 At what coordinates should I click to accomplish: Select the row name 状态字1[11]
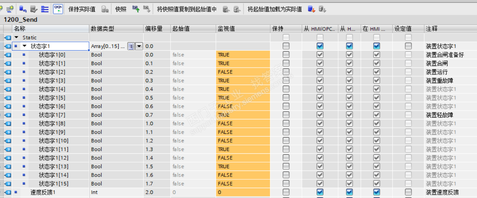click(54, 149)
